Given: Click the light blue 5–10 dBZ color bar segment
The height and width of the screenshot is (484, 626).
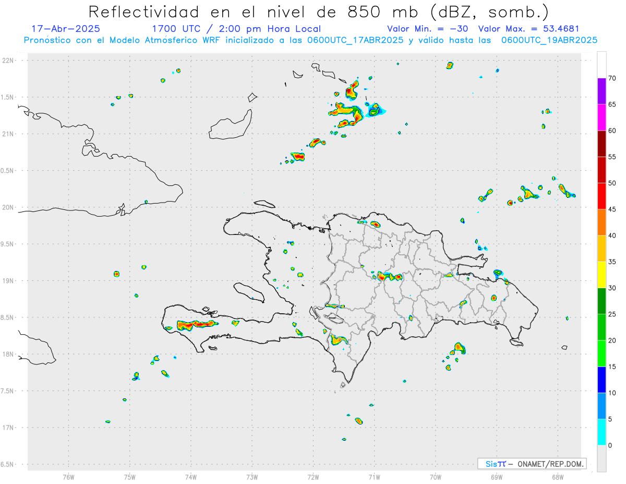Looking at the screenshot, I should point(601,406).
